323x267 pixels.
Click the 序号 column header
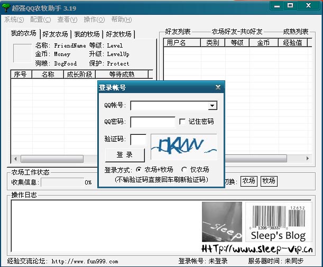click(x=22, y=75)
